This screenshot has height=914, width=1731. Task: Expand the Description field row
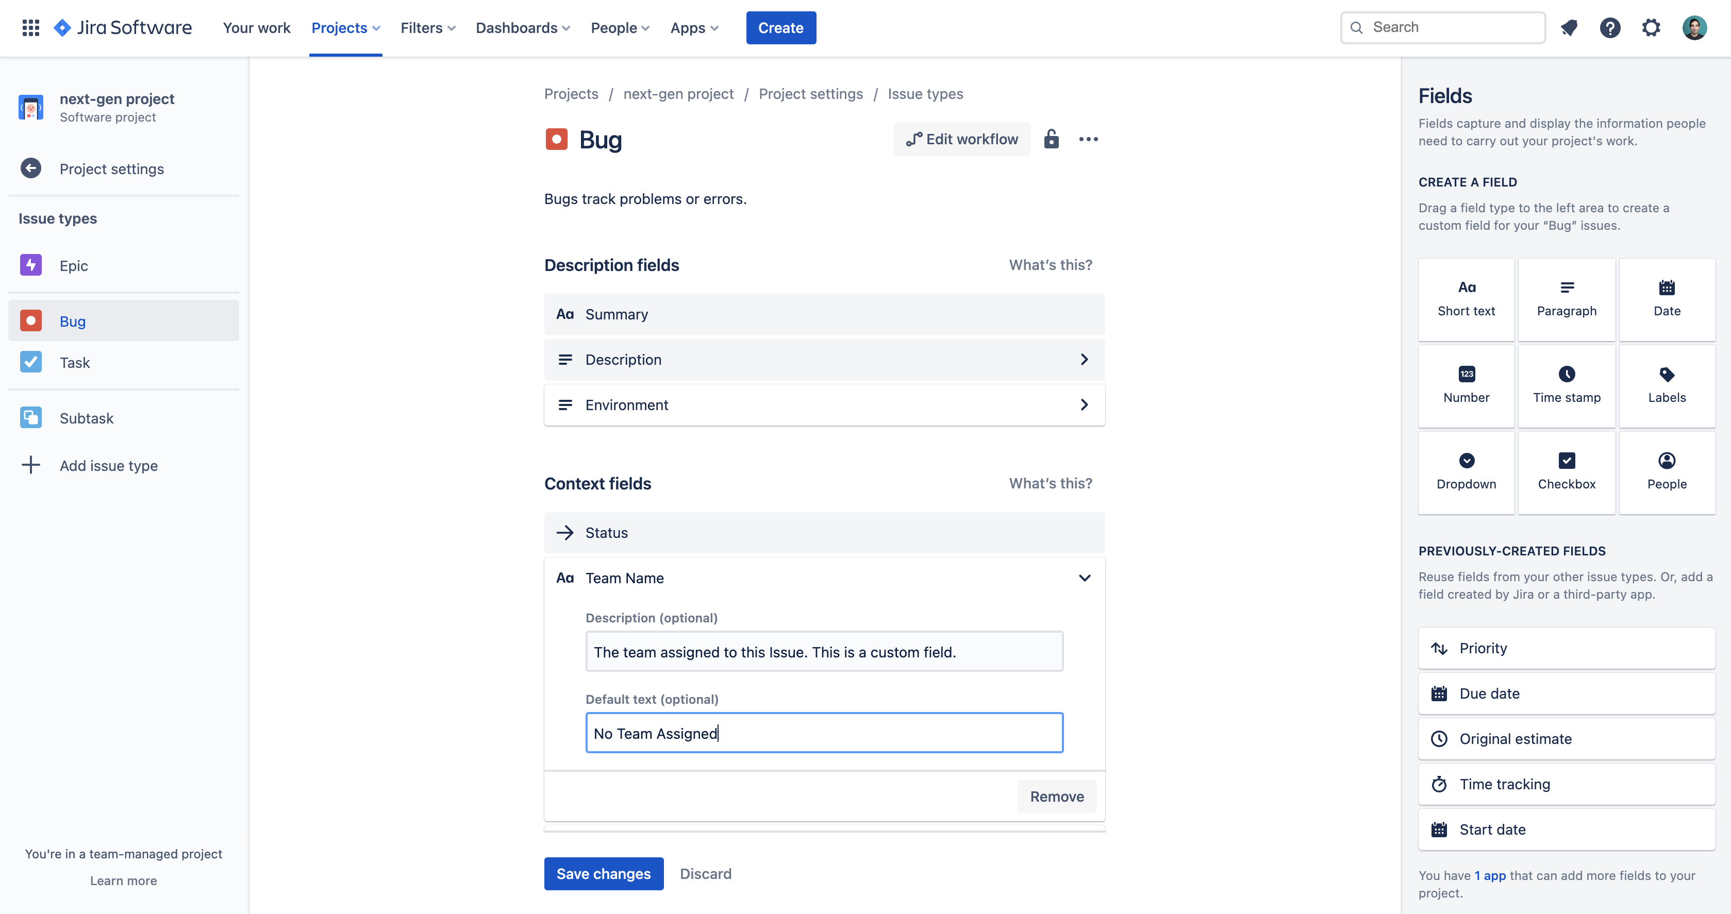point(1084,359)
